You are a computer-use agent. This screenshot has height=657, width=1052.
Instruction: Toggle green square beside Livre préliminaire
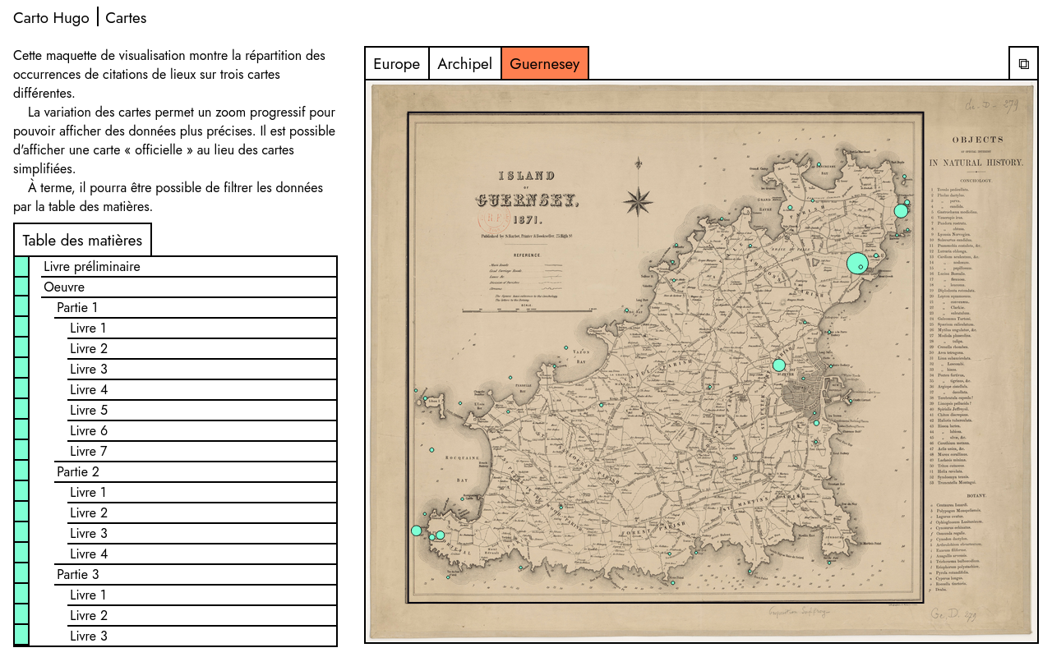(x=21, y=266)
